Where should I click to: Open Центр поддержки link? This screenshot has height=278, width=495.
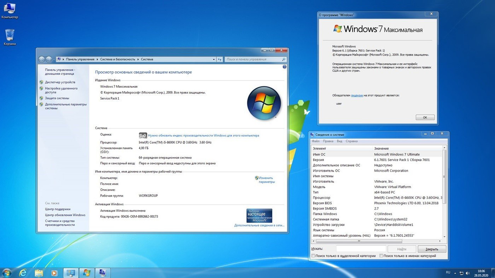click(x=58, y=209)
